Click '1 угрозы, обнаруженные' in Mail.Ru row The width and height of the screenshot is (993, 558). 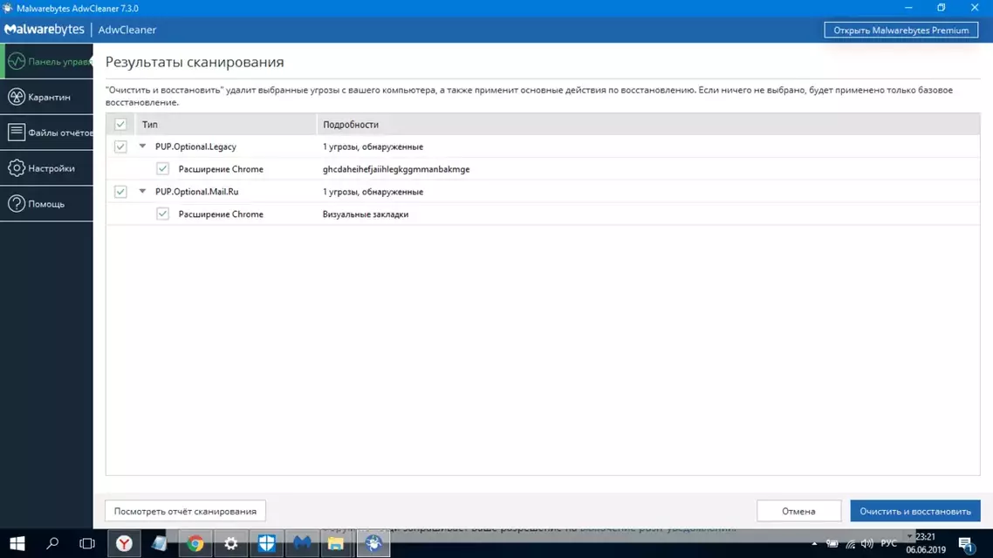373,191
